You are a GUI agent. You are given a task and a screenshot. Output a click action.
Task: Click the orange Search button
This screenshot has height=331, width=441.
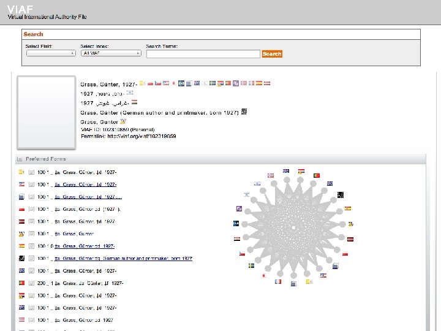[x=272, y=54]
